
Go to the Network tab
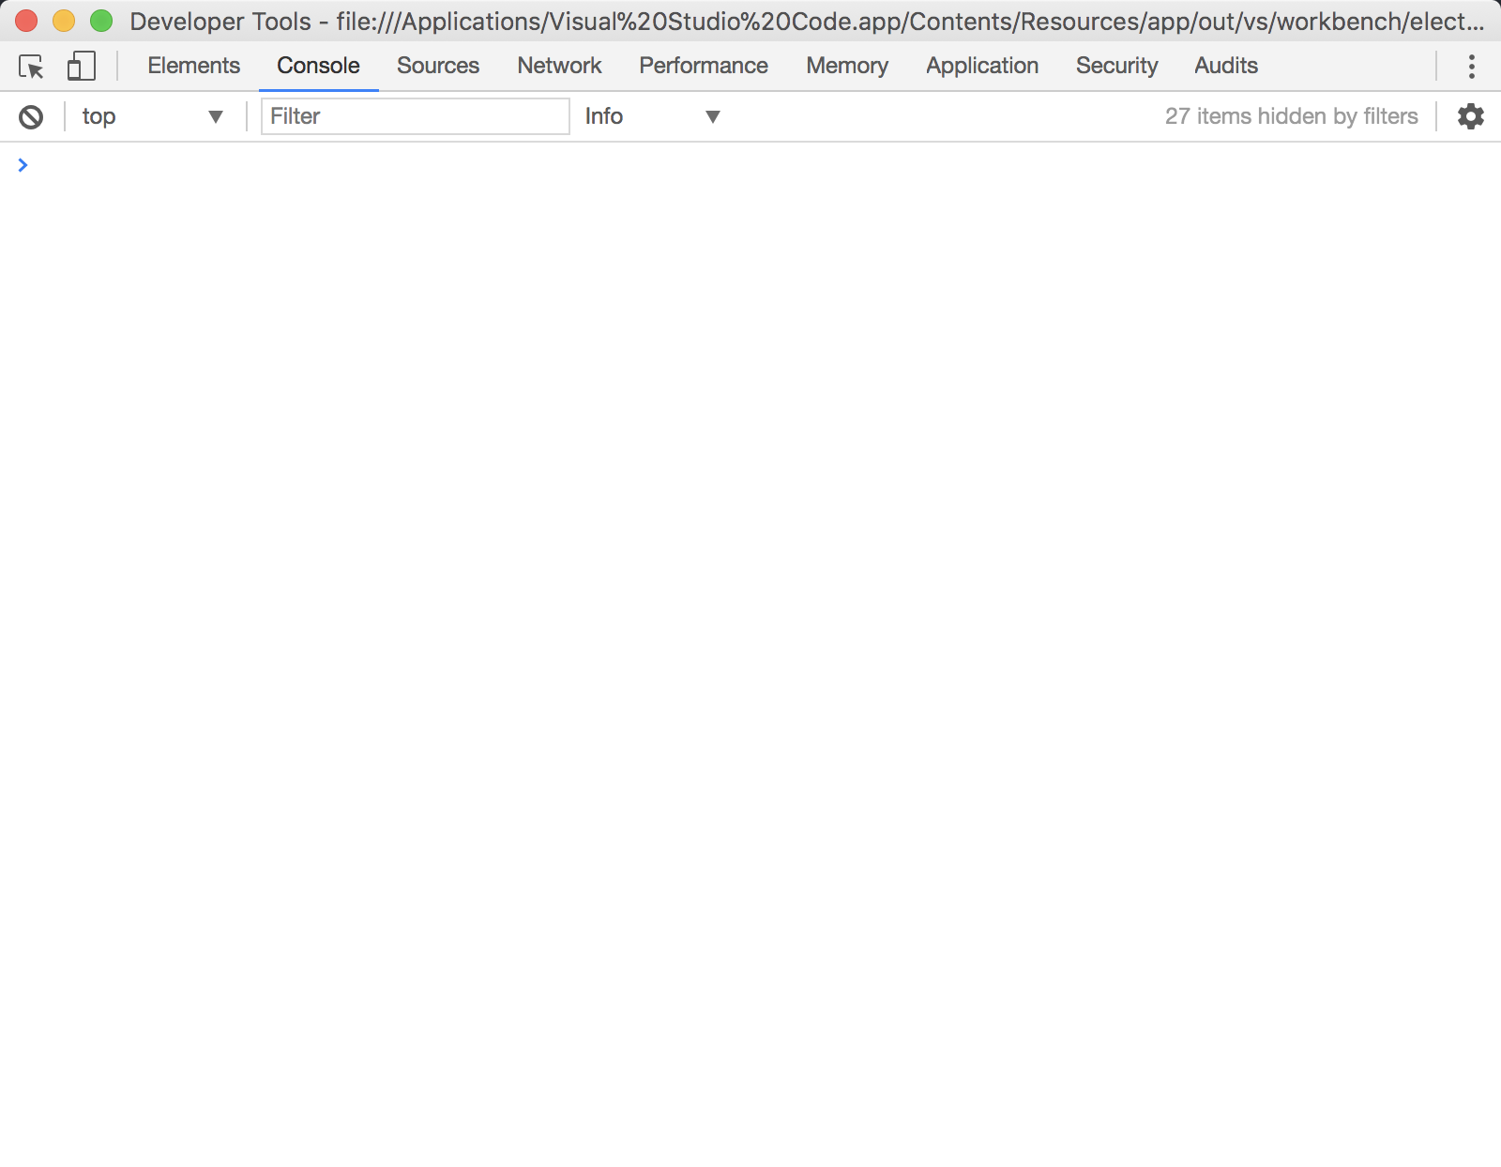coord(559,66)
